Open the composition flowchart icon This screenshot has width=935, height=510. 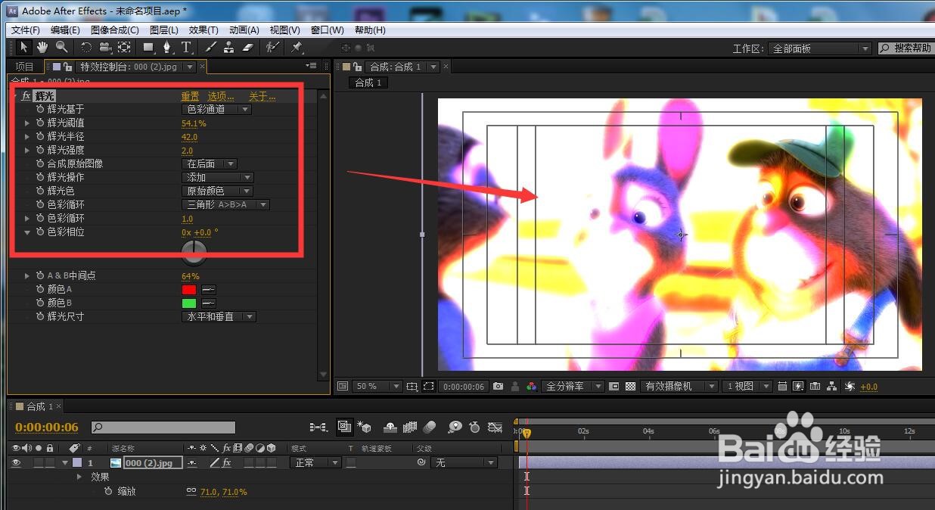click(832, 386)
